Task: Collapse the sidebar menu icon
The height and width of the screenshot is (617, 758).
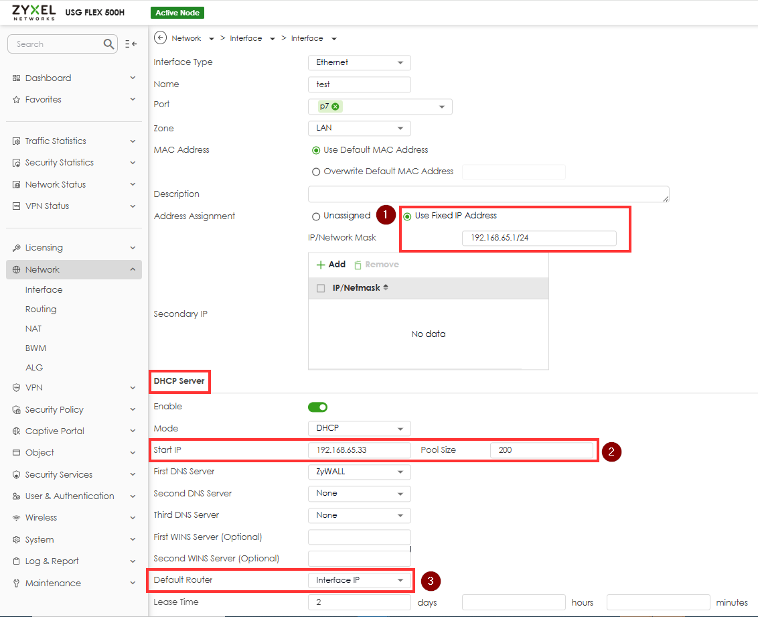Action: [131, 44]
